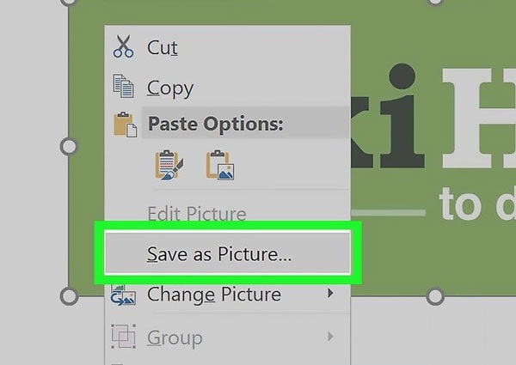Expand the Change Picture submenu arrow
The height and width of the screenshot is (365, 516).
pos(331,295)
